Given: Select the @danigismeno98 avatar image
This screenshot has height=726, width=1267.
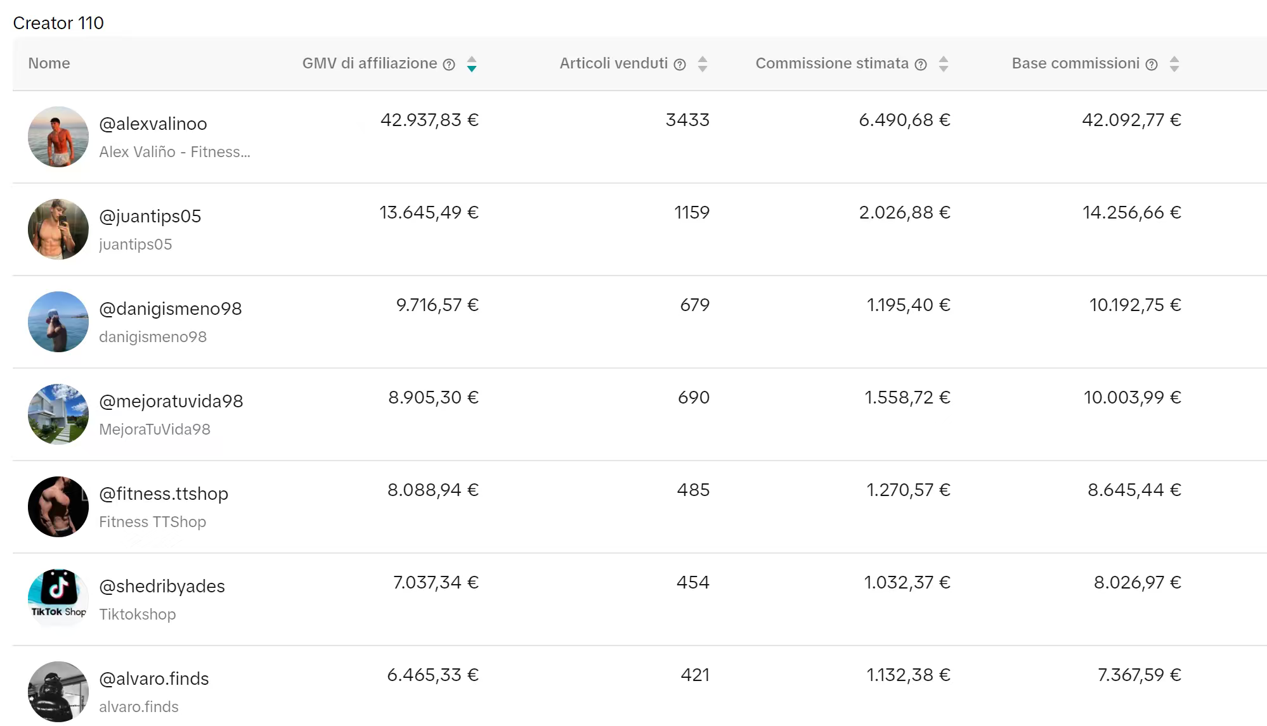Looking at the screenshot, I should tap(58, 322).
